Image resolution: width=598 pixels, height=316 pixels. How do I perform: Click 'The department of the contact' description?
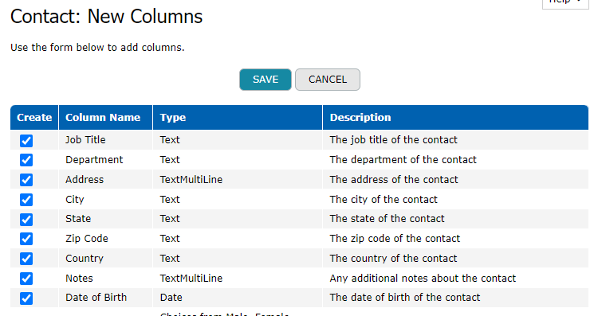tap(403, 159)
